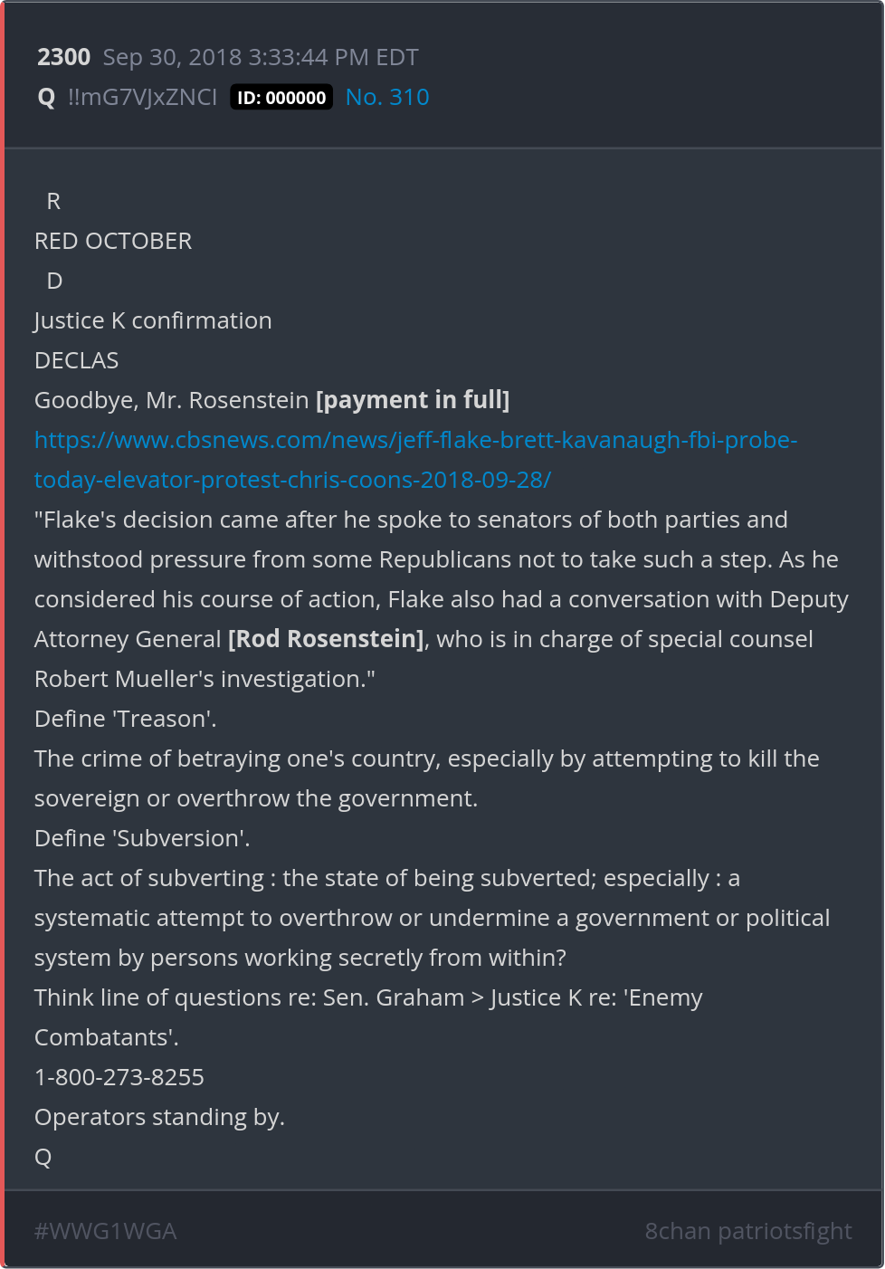The height and width of the screenshot is (1269, 885).
Task: Click the Q signature ending the post
Action: point(43,1157)
